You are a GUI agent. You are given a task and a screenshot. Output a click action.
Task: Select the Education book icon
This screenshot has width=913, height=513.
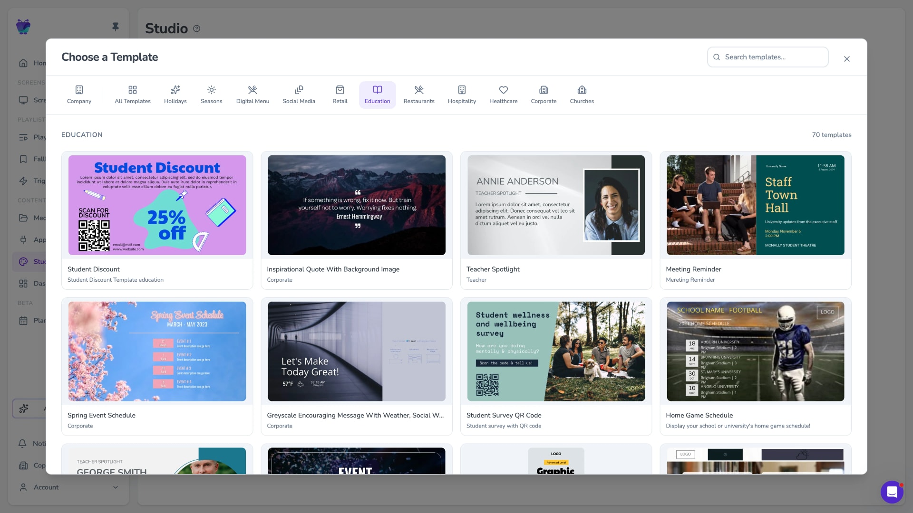(378, 90)
